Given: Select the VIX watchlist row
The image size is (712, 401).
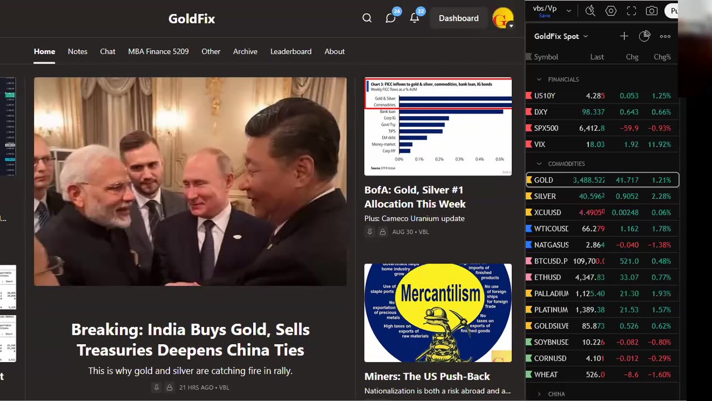Looking at the screenshot, I should [x=602, y=144].
